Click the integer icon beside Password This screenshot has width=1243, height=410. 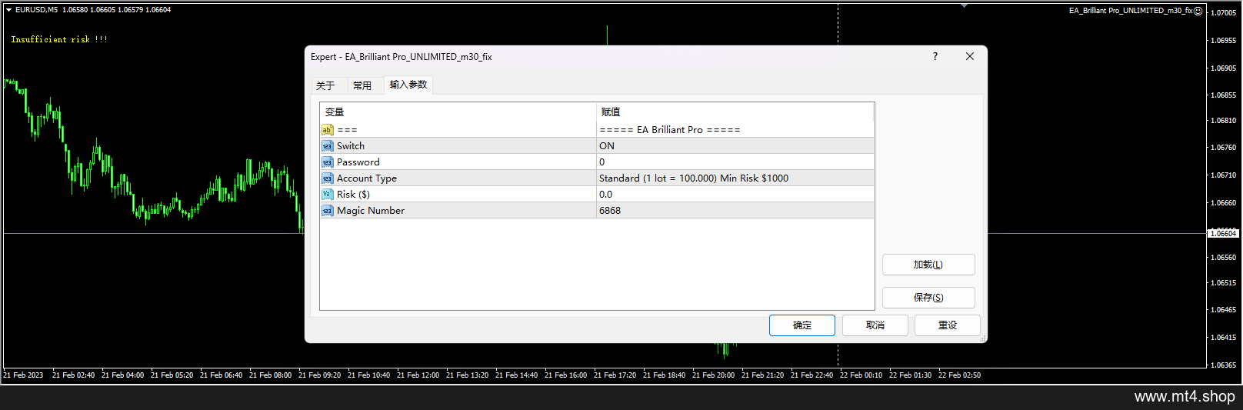coord(328,162)
